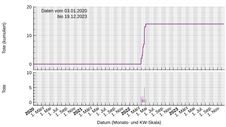Click the corner where the purple line reaches its plateau
The image size is (226, 127).
[146, 24]
